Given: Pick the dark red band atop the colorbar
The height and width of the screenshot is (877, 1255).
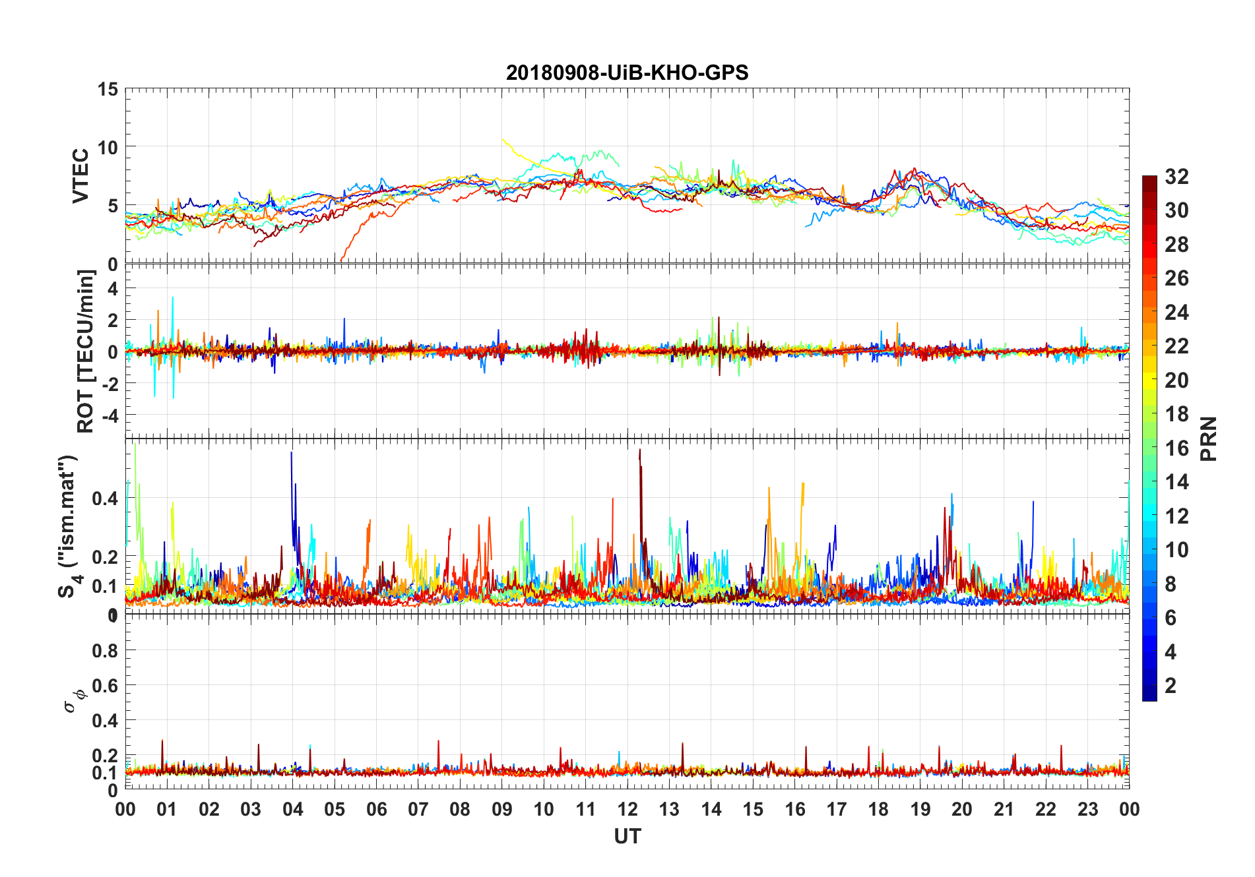Looking at the screenshot, I should 1149,184.
